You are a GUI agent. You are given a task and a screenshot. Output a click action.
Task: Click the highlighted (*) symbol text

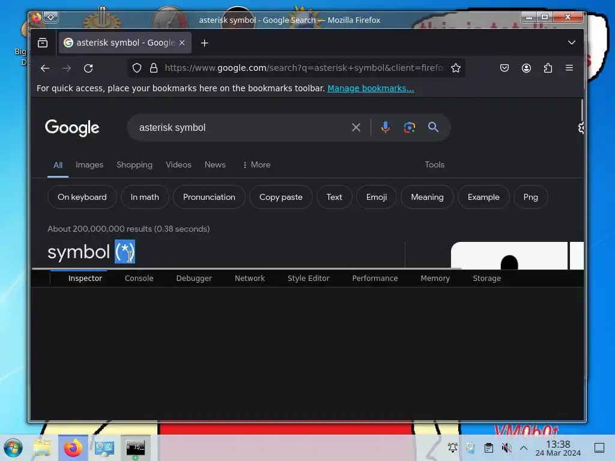tap(125, 252)
